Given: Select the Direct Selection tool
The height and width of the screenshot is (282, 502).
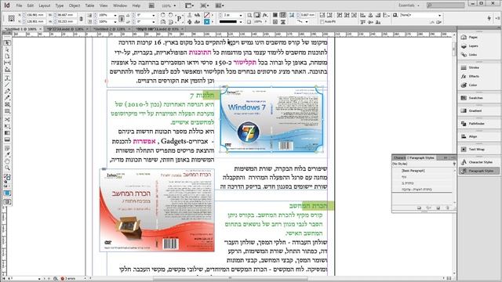Looking at the screenshot, I should click(x=7, y=50).
